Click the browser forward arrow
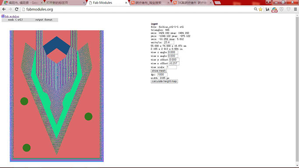The height and width of the screenshot is (168, 299). [11, 9]
